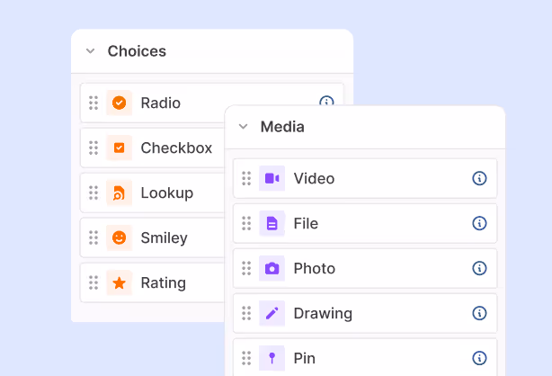Screen dimensions: 552x376
Task: Grab the drag handle beside Checkbox
Action: (93, 148)
